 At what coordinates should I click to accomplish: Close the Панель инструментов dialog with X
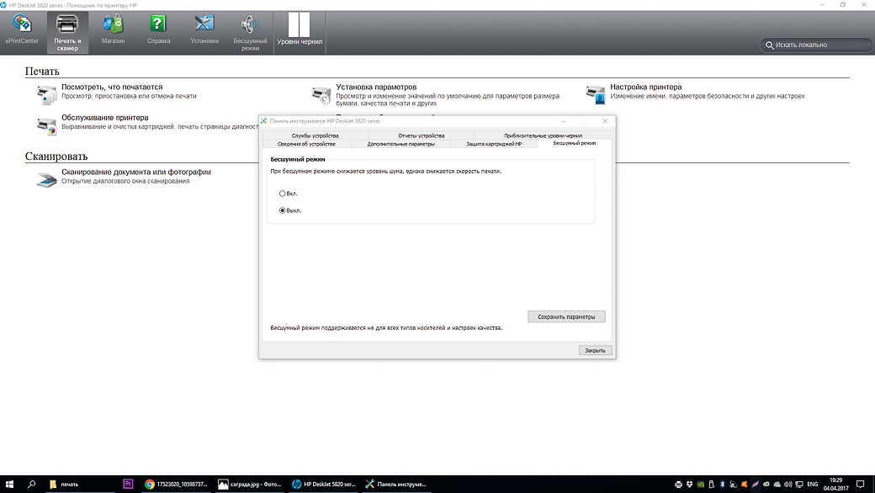coord(605,121)
